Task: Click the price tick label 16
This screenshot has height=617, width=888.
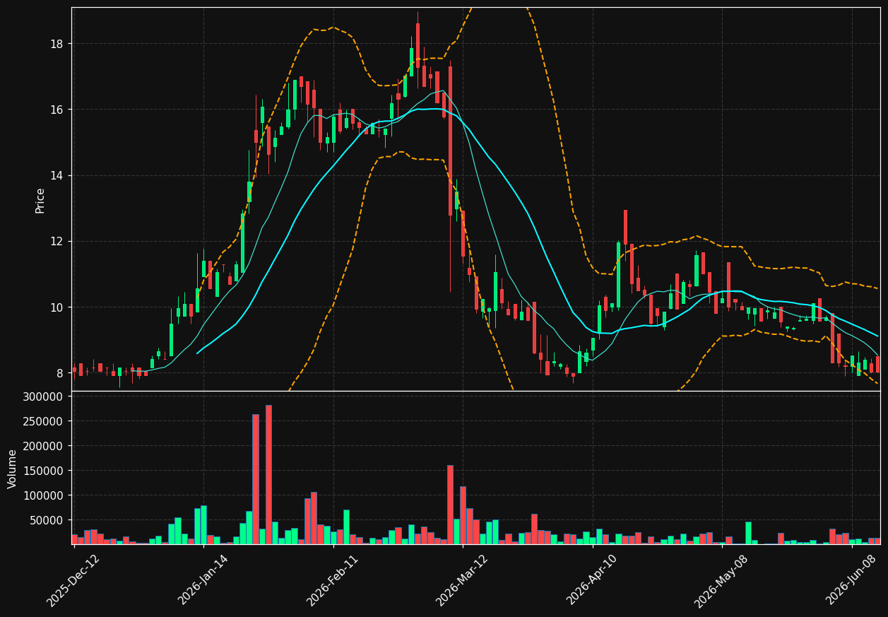Action: (57, 110)
